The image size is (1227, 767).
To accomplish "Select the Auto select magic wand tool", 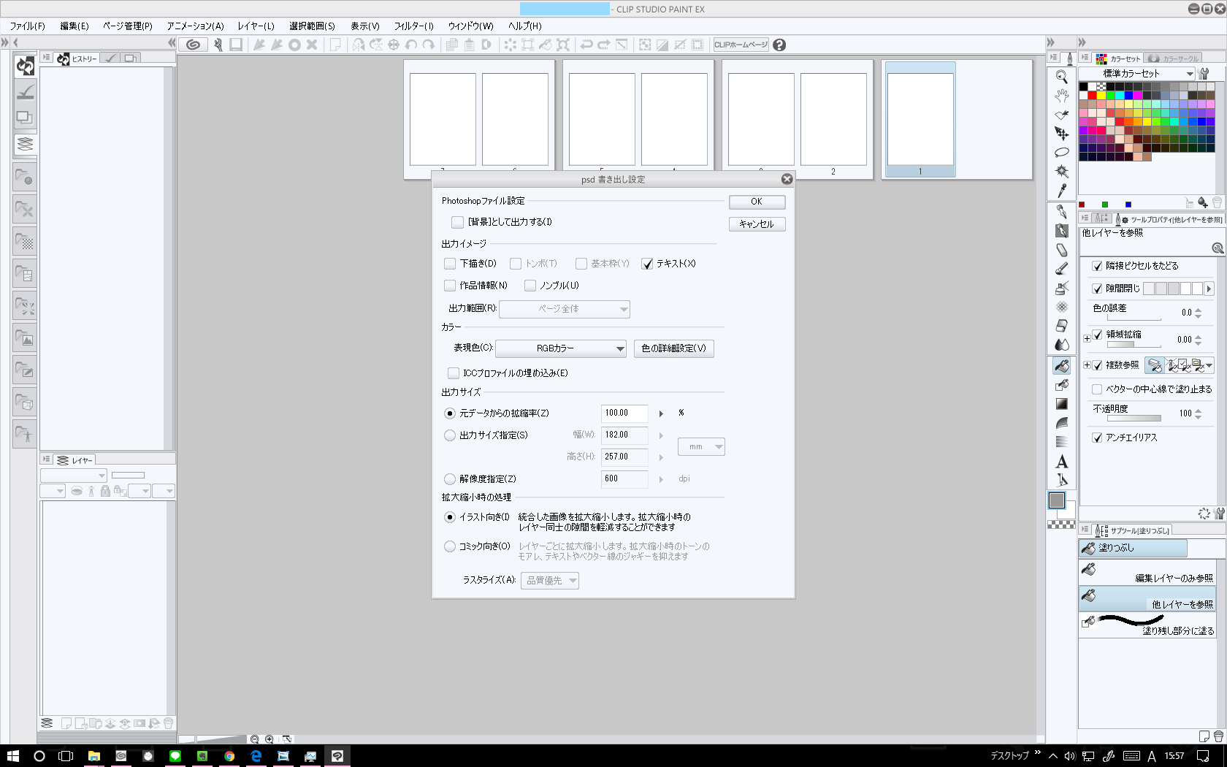I will 1062,172.
